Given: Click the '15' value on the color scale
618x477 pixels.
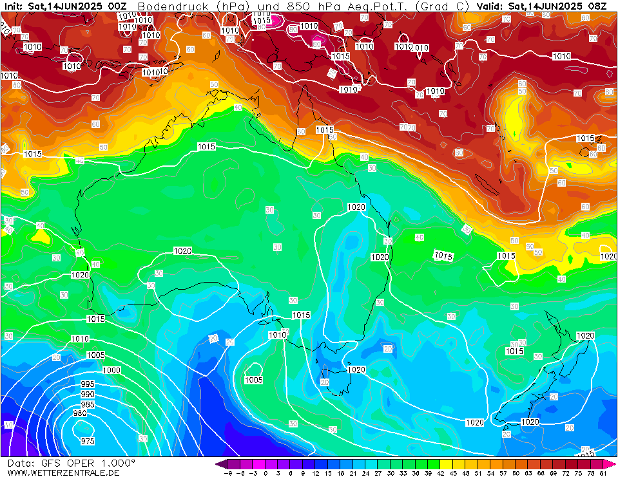Looking at the screenshot, I should [x=328, y=473].
